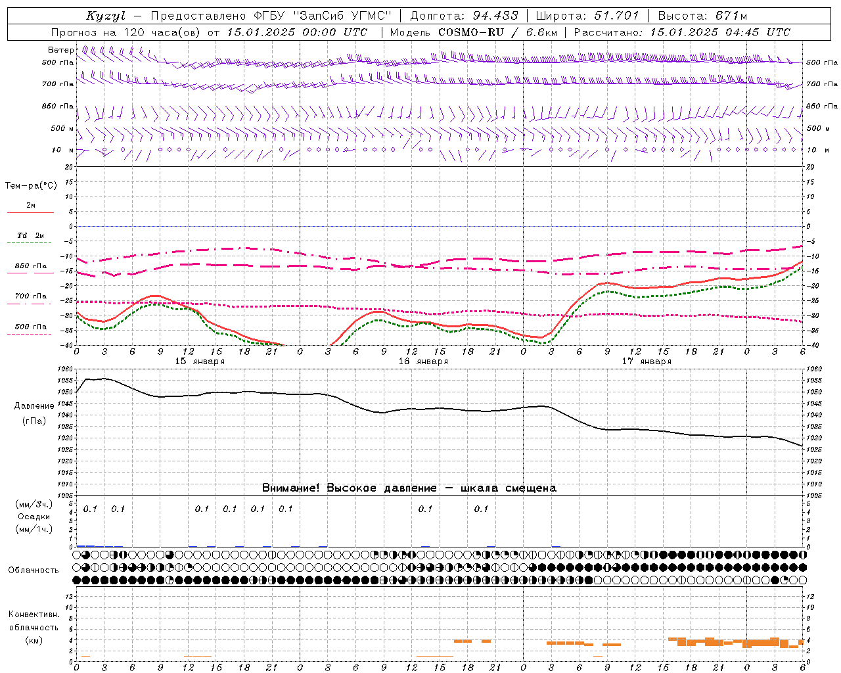Click the 'Модель COSMO-RU / 6.6км' model label
Screen dimensions: 841x673
pos(474,32)
